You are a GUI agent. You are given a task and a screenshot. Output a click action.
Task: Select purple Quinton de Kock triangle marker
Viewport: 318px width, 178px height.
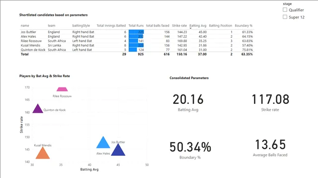click(x=38, y=109)
